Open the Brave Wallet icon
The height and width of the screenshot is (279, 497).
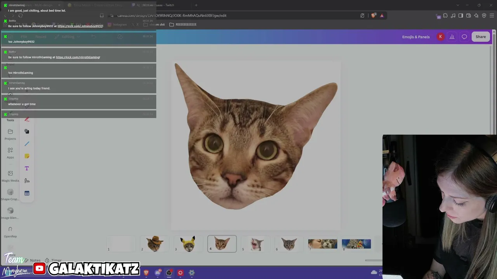468,15
